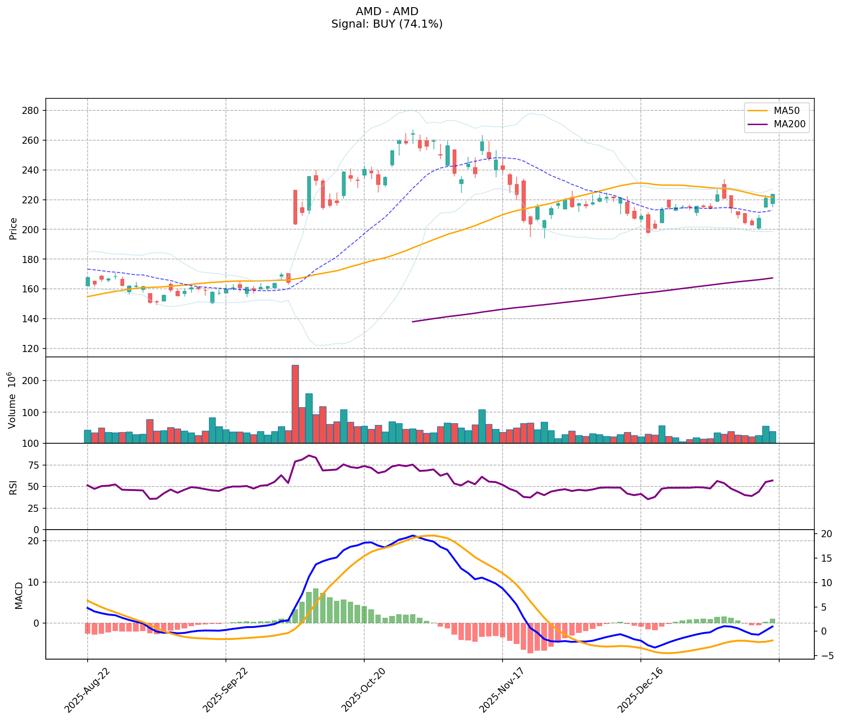Click the Signal: BUY (74.1%) text
841x721 pixels.
pyautogui.click(x=386, y=24)
